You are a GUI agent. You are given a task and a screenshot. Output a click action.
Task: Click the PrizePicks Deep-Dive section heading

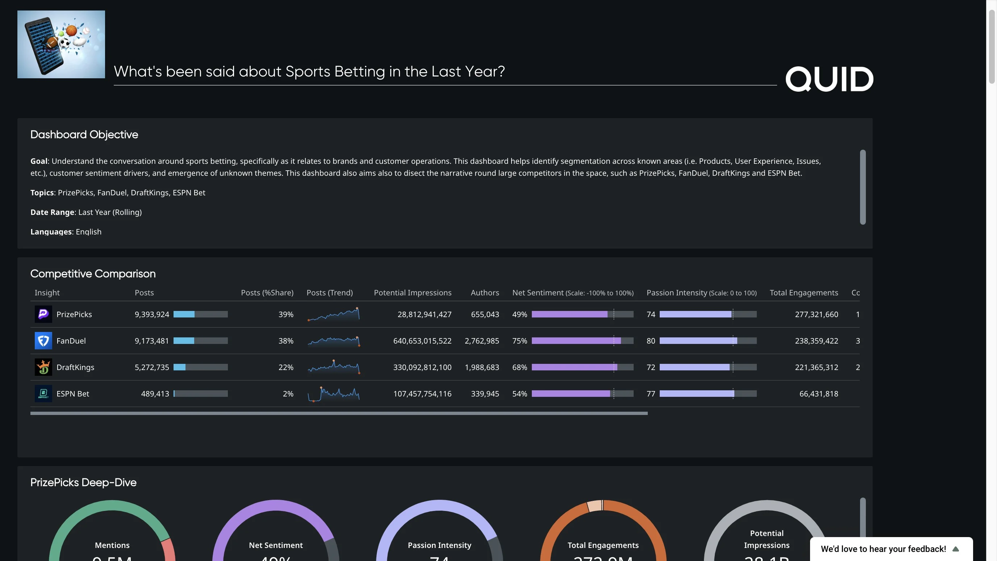[83, 482]
